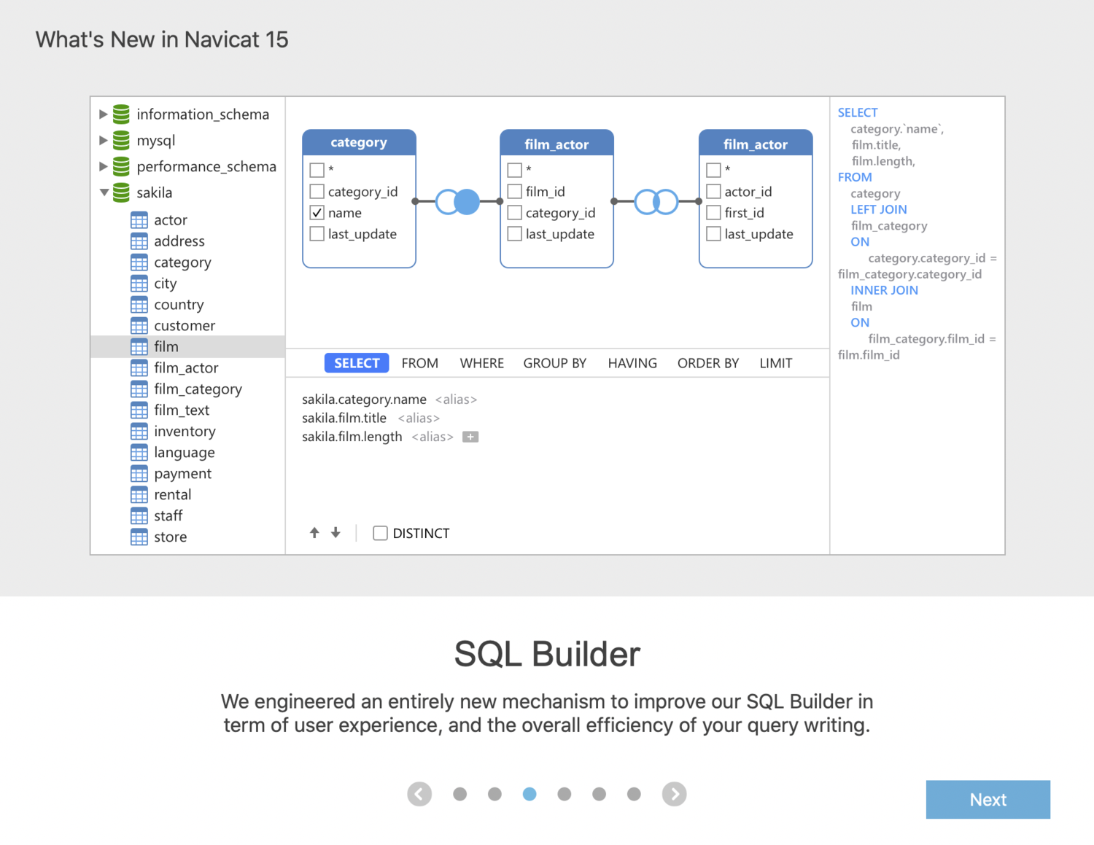This screenshot has height=845, width=1094.
Task: Click the left join icon beside category
Action: coord(458,201)
